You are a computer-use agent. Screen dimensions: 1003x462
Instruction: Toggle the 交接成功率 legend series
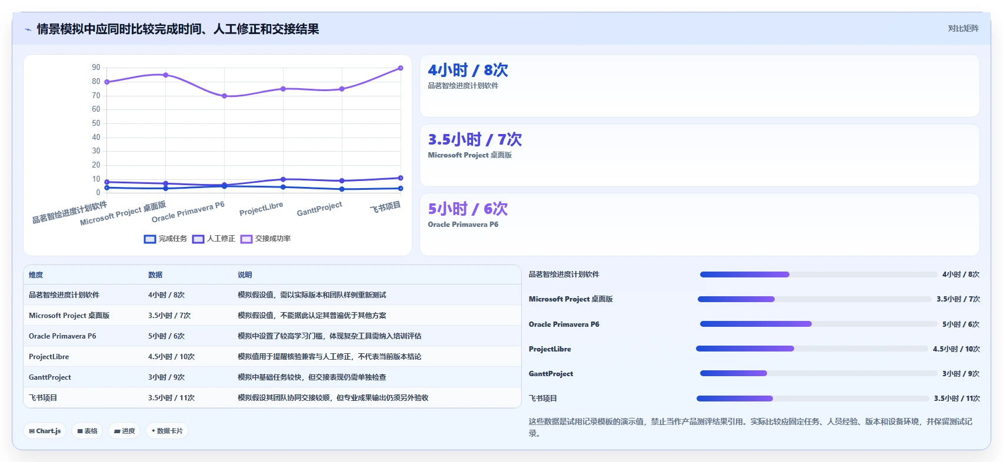coord(265,239)
